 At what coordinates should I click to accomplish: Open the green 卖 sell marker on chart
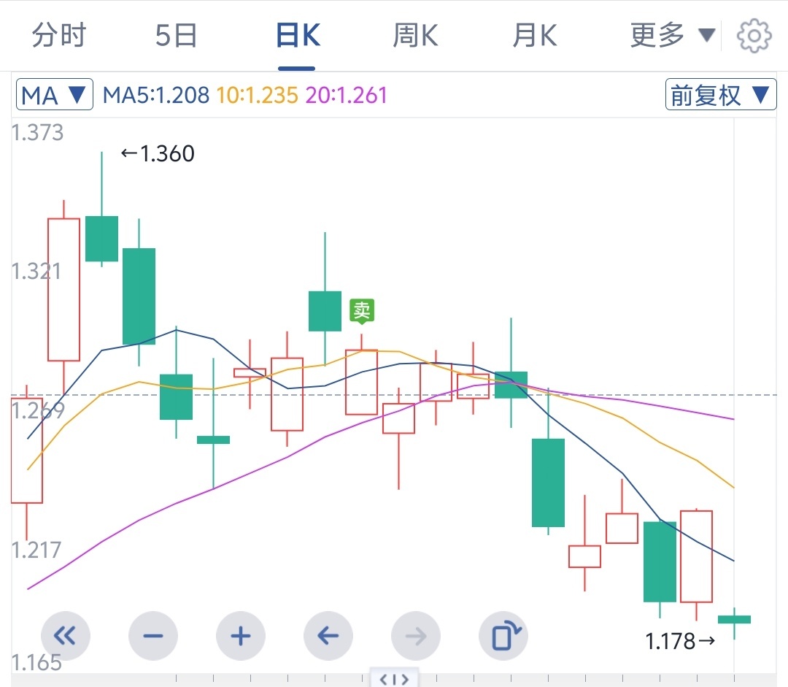[x=362, y=310]
